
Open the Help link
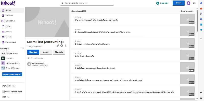click(6, 97)
